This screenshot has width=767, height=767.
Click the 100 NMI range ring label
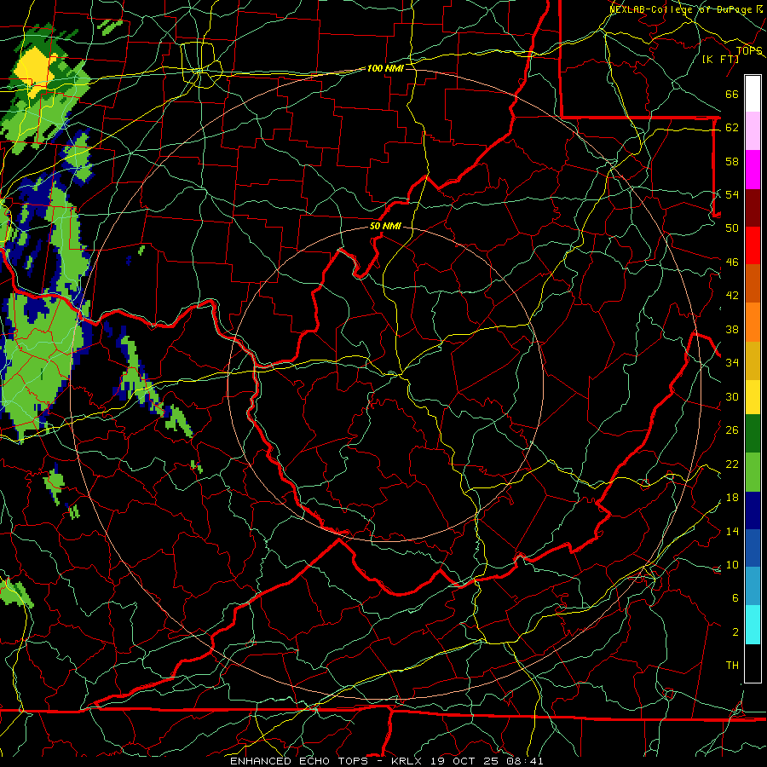[x=385, y=68]
